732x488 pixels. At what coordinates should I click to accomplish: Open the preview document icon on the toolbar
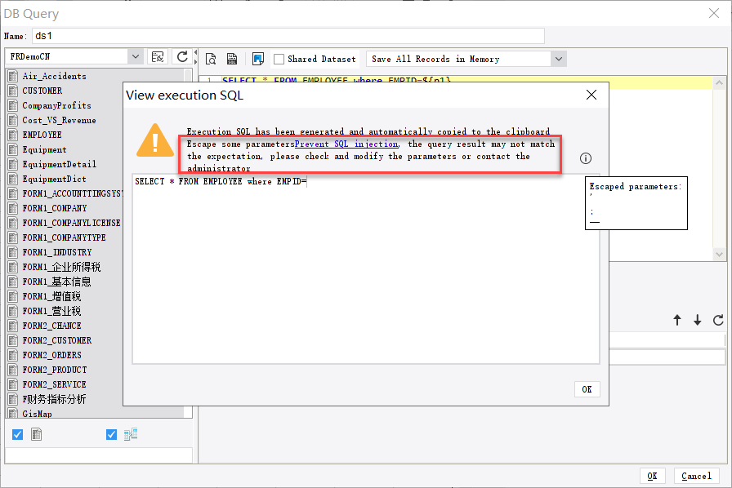(212, 59)
